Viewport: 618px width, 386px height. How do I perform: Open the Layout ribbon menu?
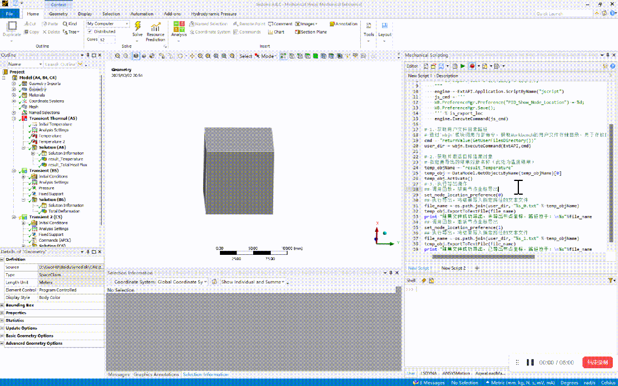click(x=385, y=31)
